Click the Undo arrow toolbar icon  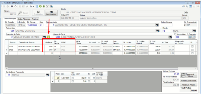[15, 6]
